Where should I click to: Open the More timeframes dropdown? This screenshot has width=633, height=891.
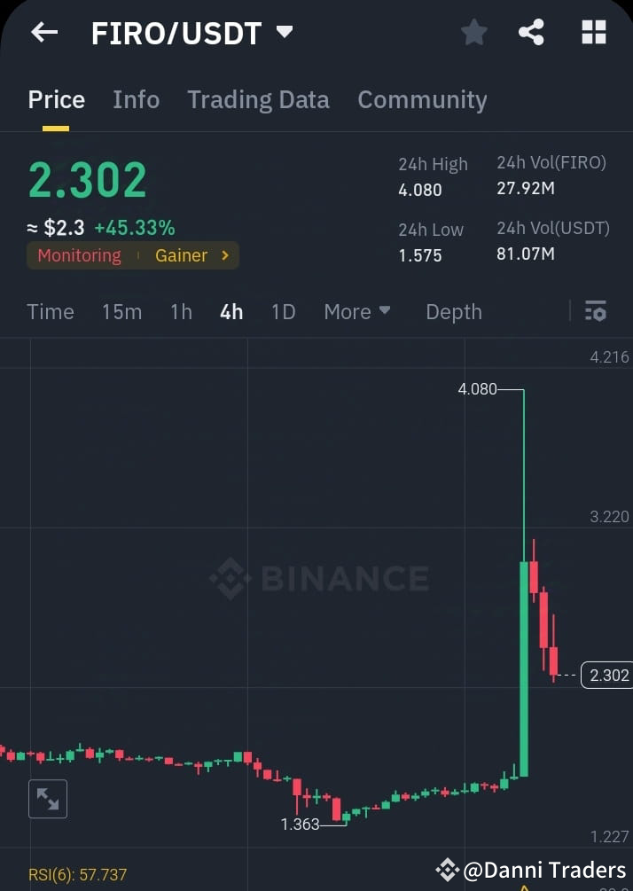tap(356, 311)
